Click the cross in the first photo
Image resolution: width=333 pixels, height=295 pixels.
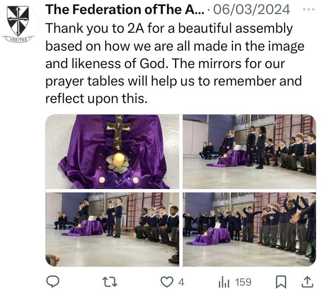[x=118, y=132]
